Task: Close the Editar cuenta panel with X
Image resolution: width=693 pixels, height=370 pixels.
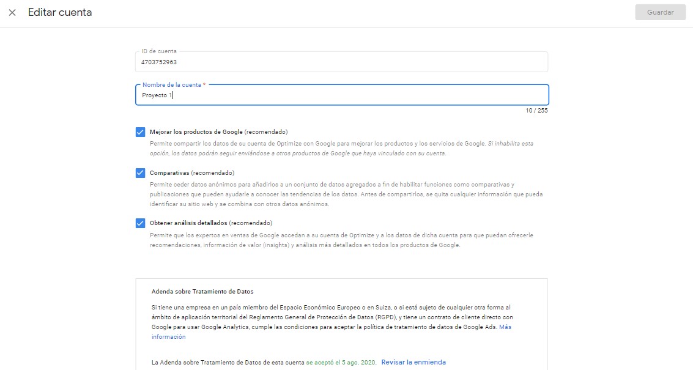Action: click(x=12, y=13)
